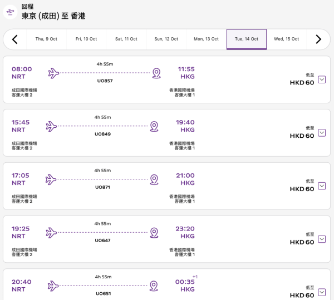This screenshot has width=334, height=300.
Task: Expand fare details for the 17:05 flight
Action: 322,186
